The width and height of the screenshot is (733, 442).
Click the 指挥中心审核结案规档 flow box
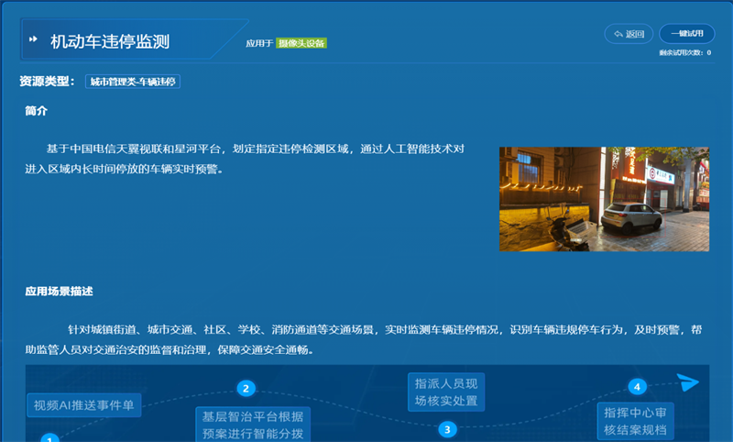click(x=637, y=421)
